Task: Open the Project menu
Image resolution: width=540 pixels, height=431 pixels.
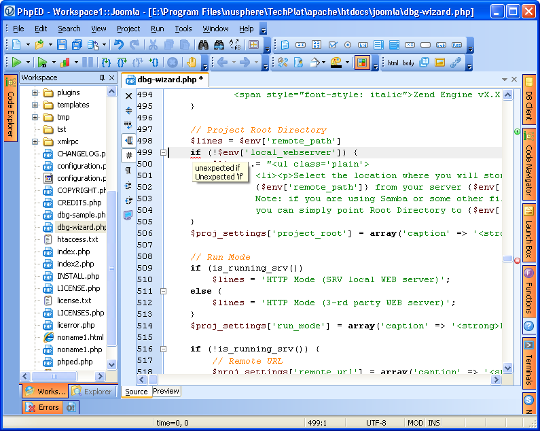Action: (x=128, y=29)
